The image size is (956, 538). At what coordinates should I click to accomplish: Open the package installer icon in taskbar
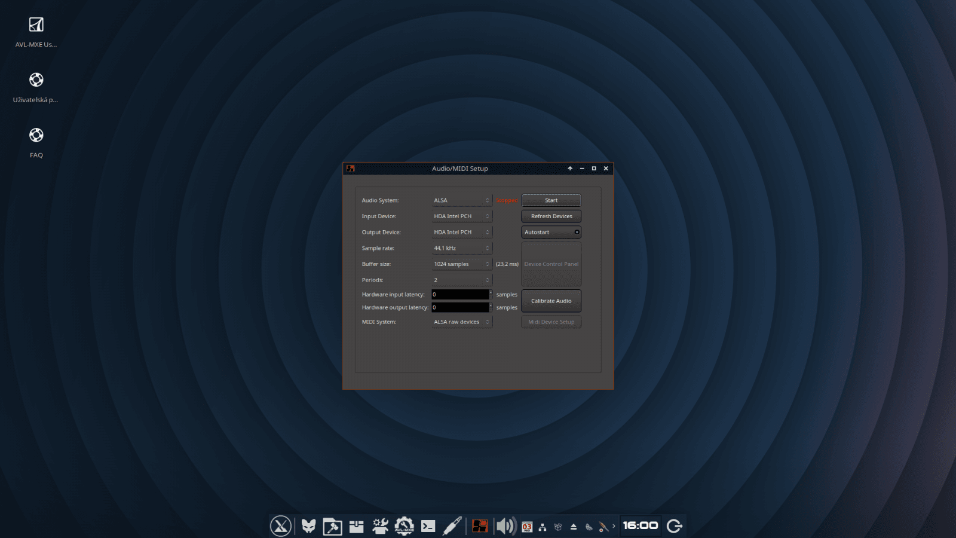point(356,526)
